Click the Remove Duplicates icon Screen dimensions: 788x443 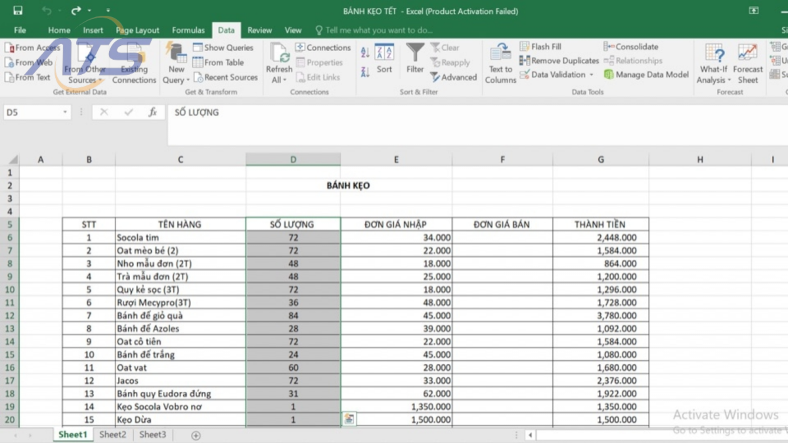[525, 60]
